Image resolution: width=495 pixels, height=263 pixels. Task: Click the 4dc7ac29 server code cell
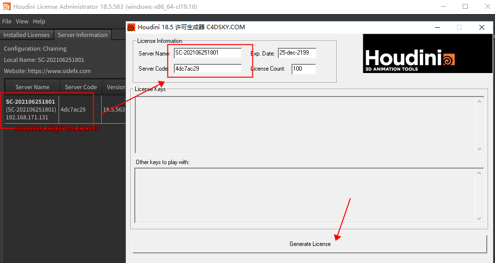(73, 110)
